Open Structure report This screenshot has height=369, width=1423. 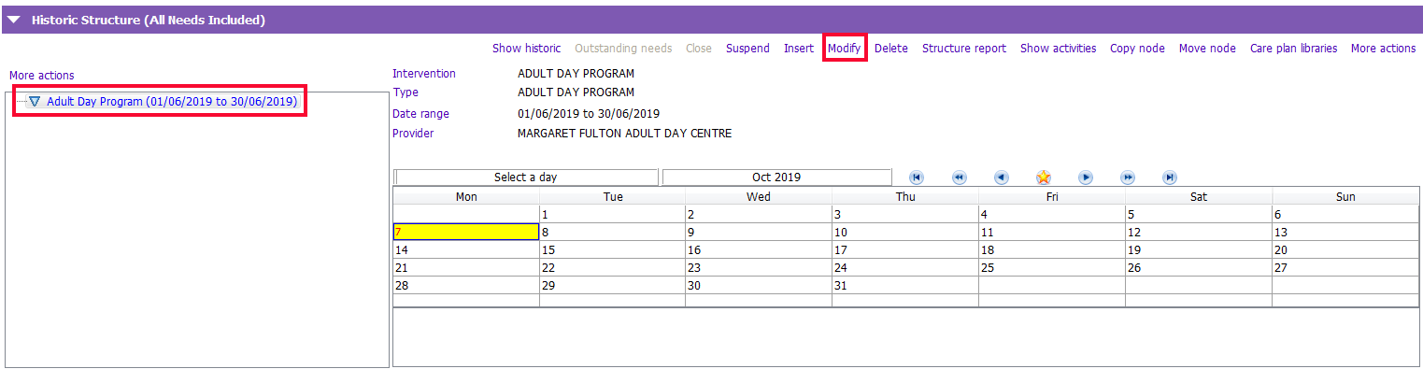[x=964, y=49]
